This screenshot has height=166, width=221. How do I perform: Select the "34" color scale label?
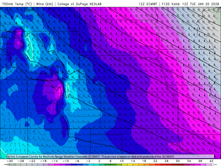click(189, 161)
